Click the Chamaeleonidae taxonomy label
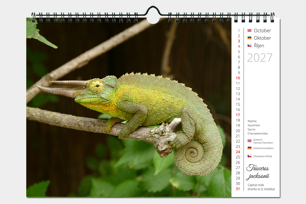Screen dimensions: 306x204 pyautogui.click(x=258, y=133)
